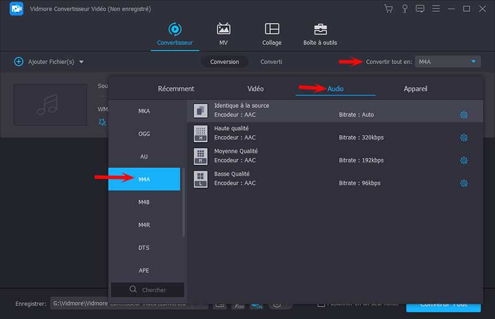Switch to the Appareil tab

click(415, 89)
